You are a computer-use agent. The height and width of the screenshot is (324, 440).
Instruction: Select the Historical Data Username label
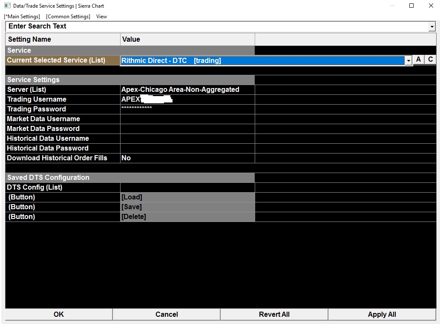tap(63, 139)
